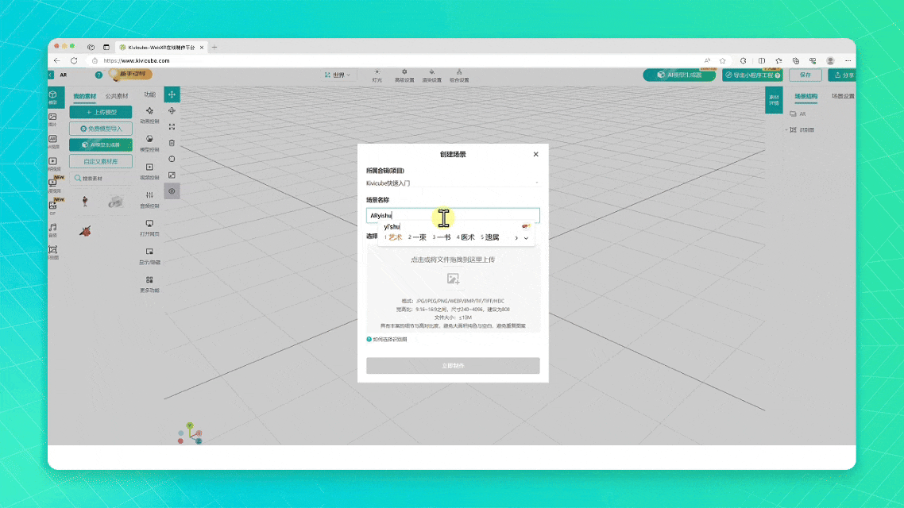Select IME candidate 艺术
904x508 pixels.
point(394,237)
